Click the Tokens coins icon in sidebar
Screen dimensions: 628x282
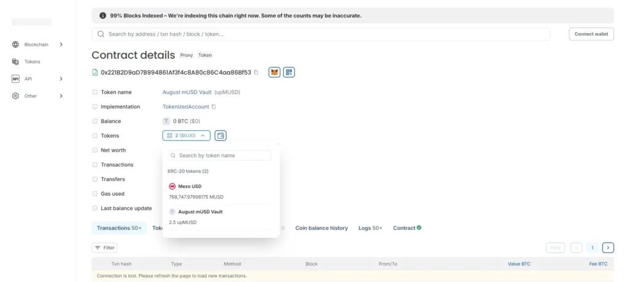pos(15,62)
